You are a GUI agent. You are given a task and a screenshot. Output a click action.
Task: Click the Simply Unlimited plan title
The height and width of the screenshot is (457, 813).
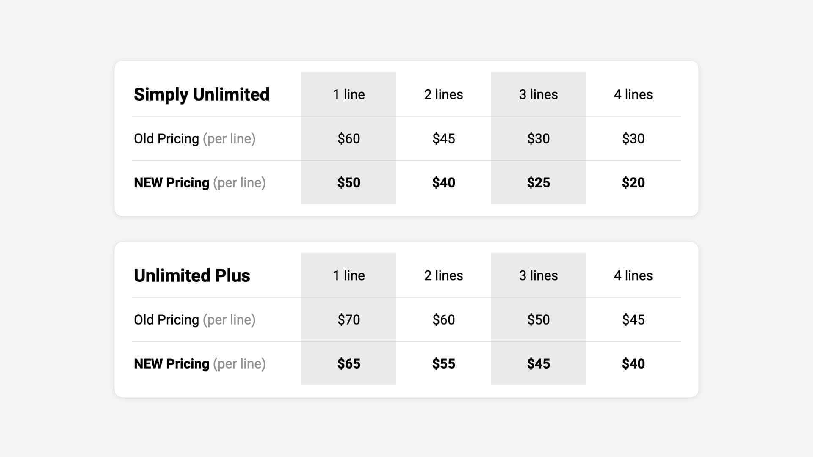click(202, 94)
